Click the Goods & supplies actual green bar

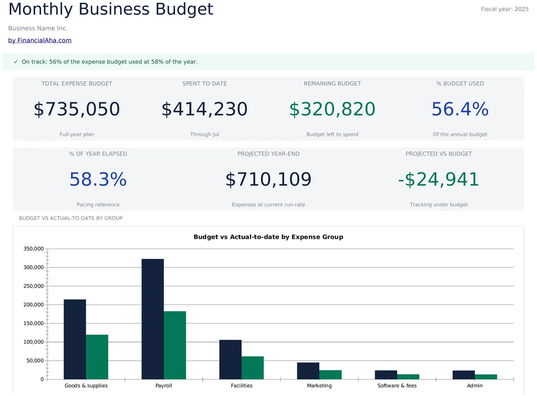(97, 357)
